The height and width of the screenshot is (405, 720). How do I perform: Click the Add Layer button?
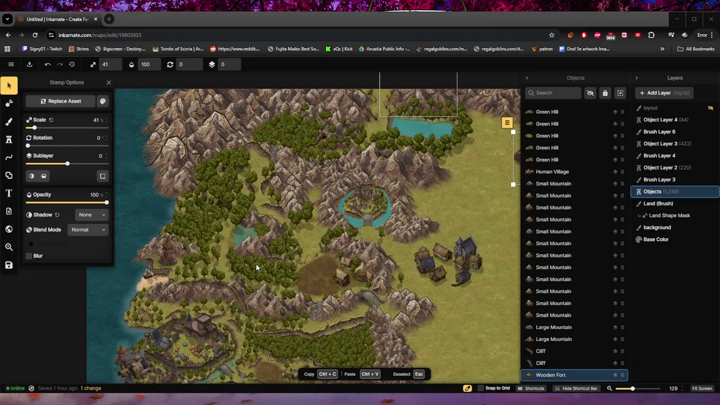point(664,93)
